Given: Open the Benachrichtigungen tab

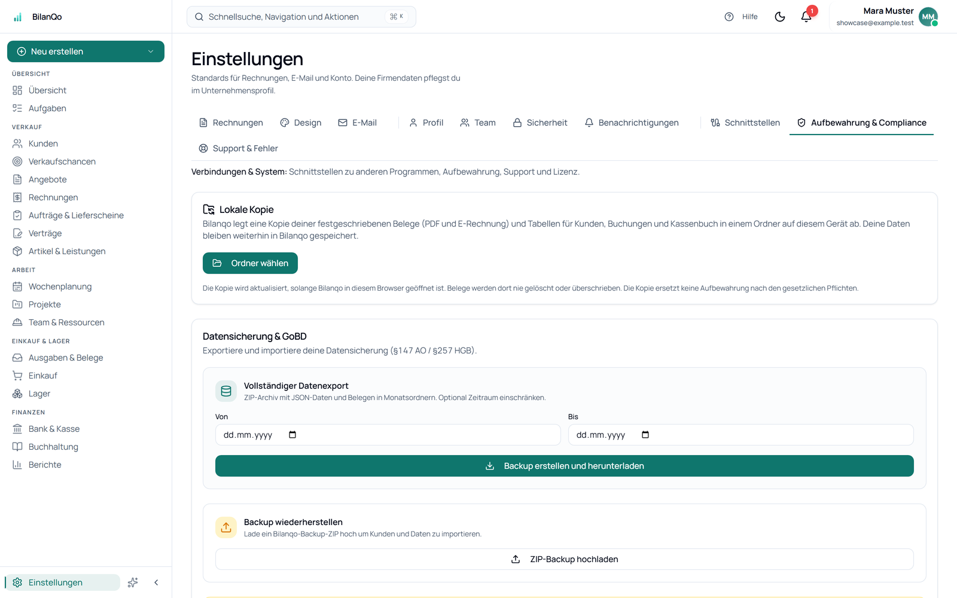Looking at the screenshot, I should [632, 123].
